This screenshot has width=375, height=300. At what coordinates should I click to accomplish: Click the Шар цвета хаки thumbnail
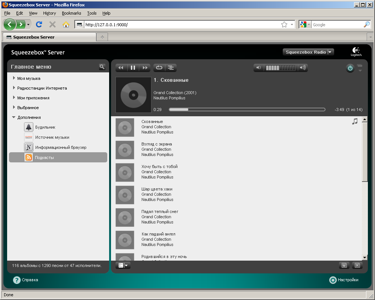click(125, 195)
